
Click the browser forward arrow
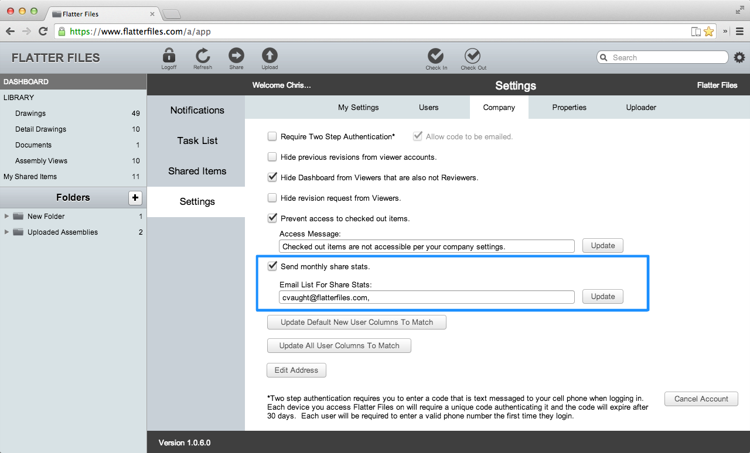pos(26,32)
